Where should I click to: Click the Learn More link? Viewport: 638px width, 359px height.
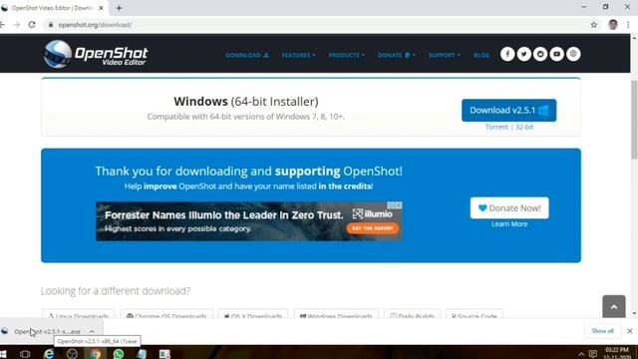(x=509, y=223)
